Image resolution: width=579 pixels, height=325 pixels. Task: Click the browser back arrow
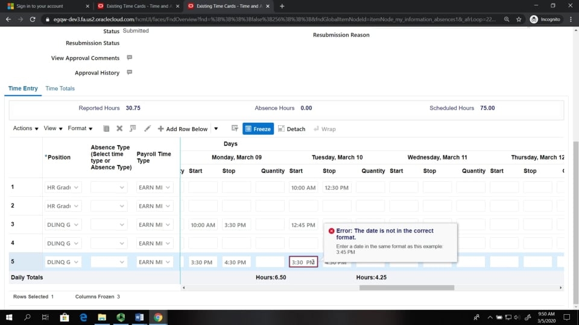click(8, 19)
